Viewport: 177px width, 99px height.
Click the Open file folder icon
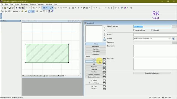5,8
